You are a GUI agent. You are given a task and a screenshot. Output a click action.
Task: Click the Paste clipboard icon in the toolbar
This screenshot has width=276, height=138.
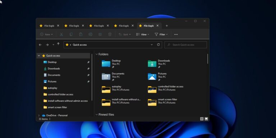click(80, 34)
